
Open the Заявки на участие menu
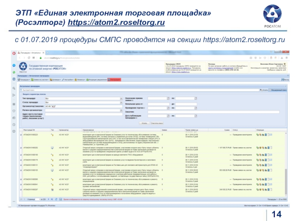[40, 80]
